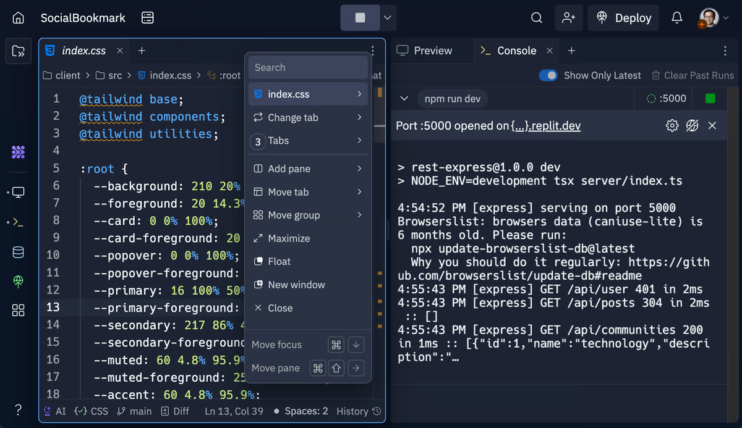742x428 pixels.
Task: Expand the Move tab submenu
Action: click(x=308, y=192)
